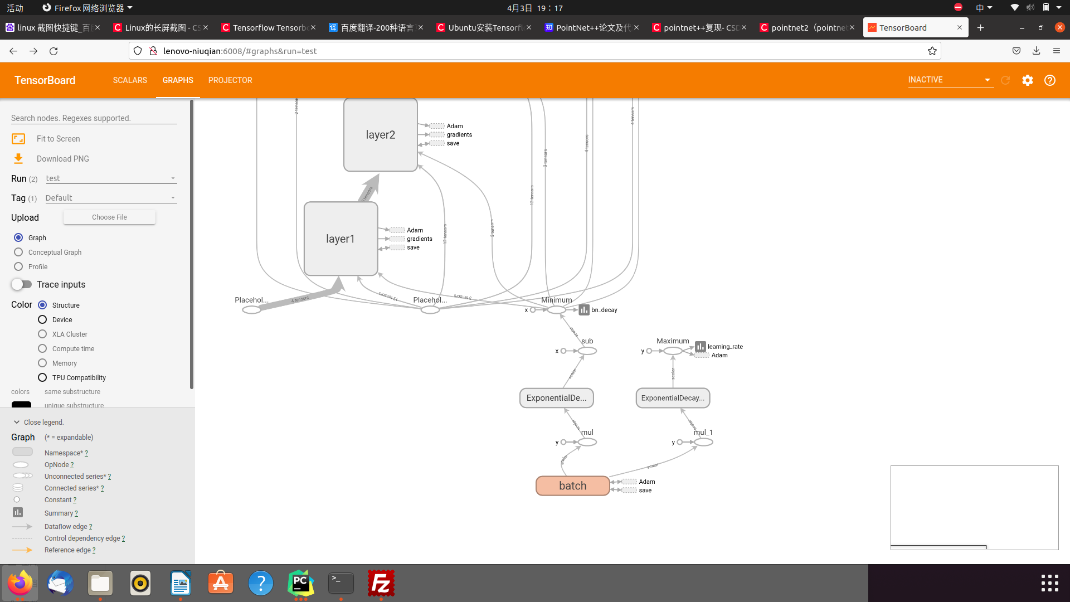
Task: Open TensorBoard settings gear
Action: coord(1028,80)
